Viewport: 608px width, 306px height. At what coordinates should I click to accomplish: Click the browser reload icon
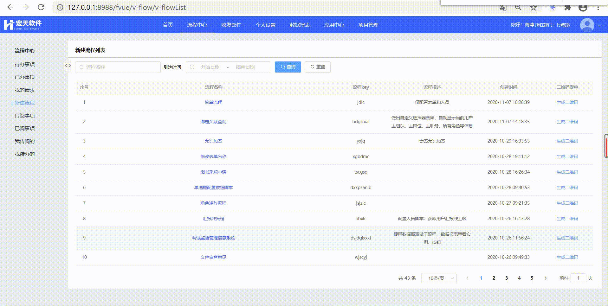pyautogui.click(x=41, y=7)
